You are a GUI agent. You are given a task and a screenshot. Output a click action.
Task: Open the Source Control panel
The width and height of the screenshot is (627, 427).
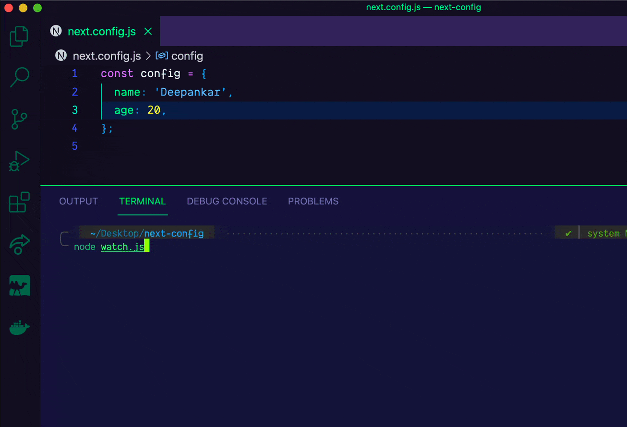(19, 119)
